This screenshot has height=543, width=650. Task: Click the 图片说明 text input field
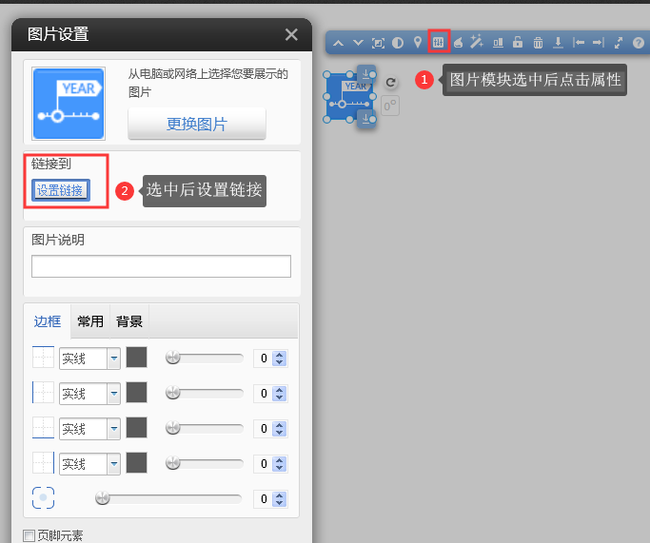coord(161,266)
